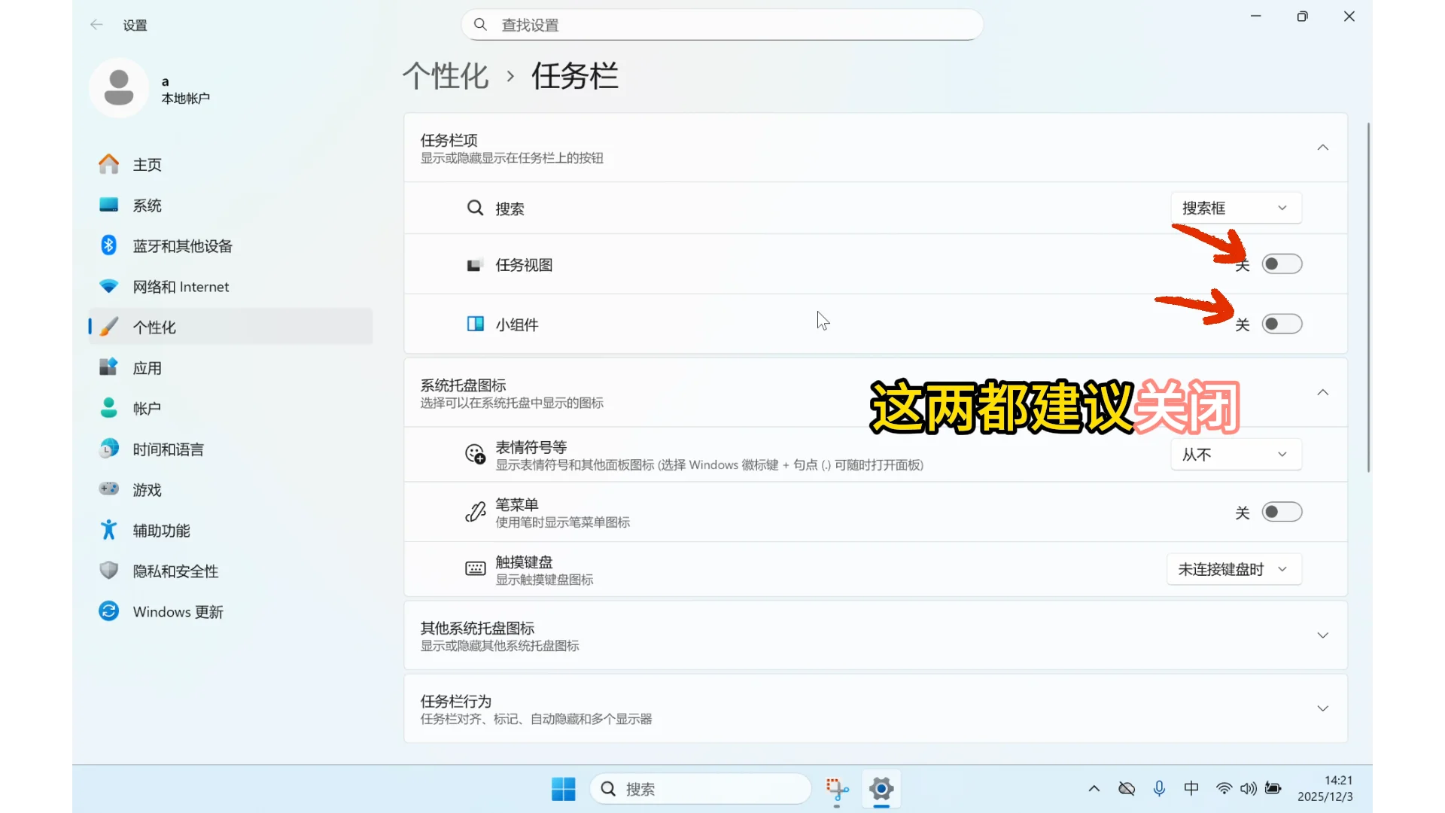Image resolution: width=1445 pixels, height=813 pixels.
Task: Enable the 笔菜单 toggle
Action: click(1282, 512)
